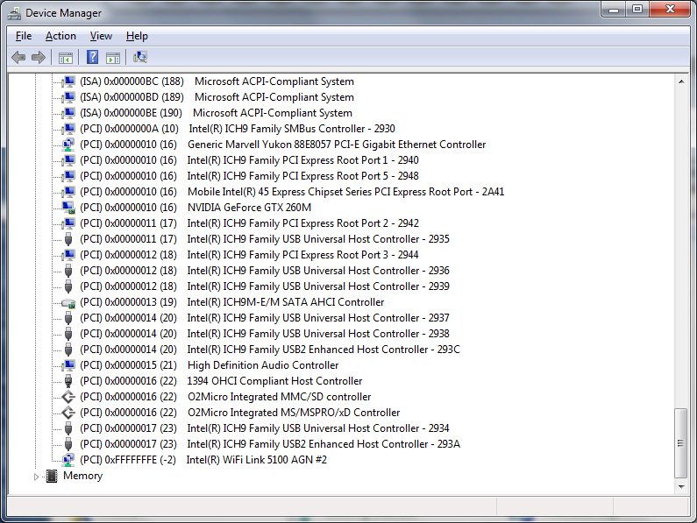This screenshot has width=697, height=523.
Task: Click WiFi Link 5100 AGN icon
Action: tap(68, 460)
